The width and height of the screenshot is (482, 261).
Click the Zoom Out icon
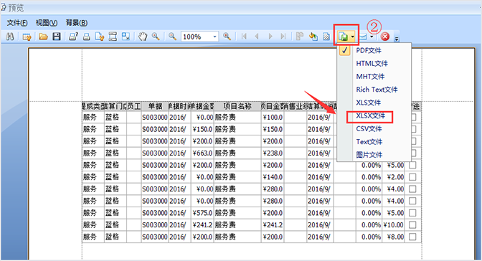click(x=172, y=37)
